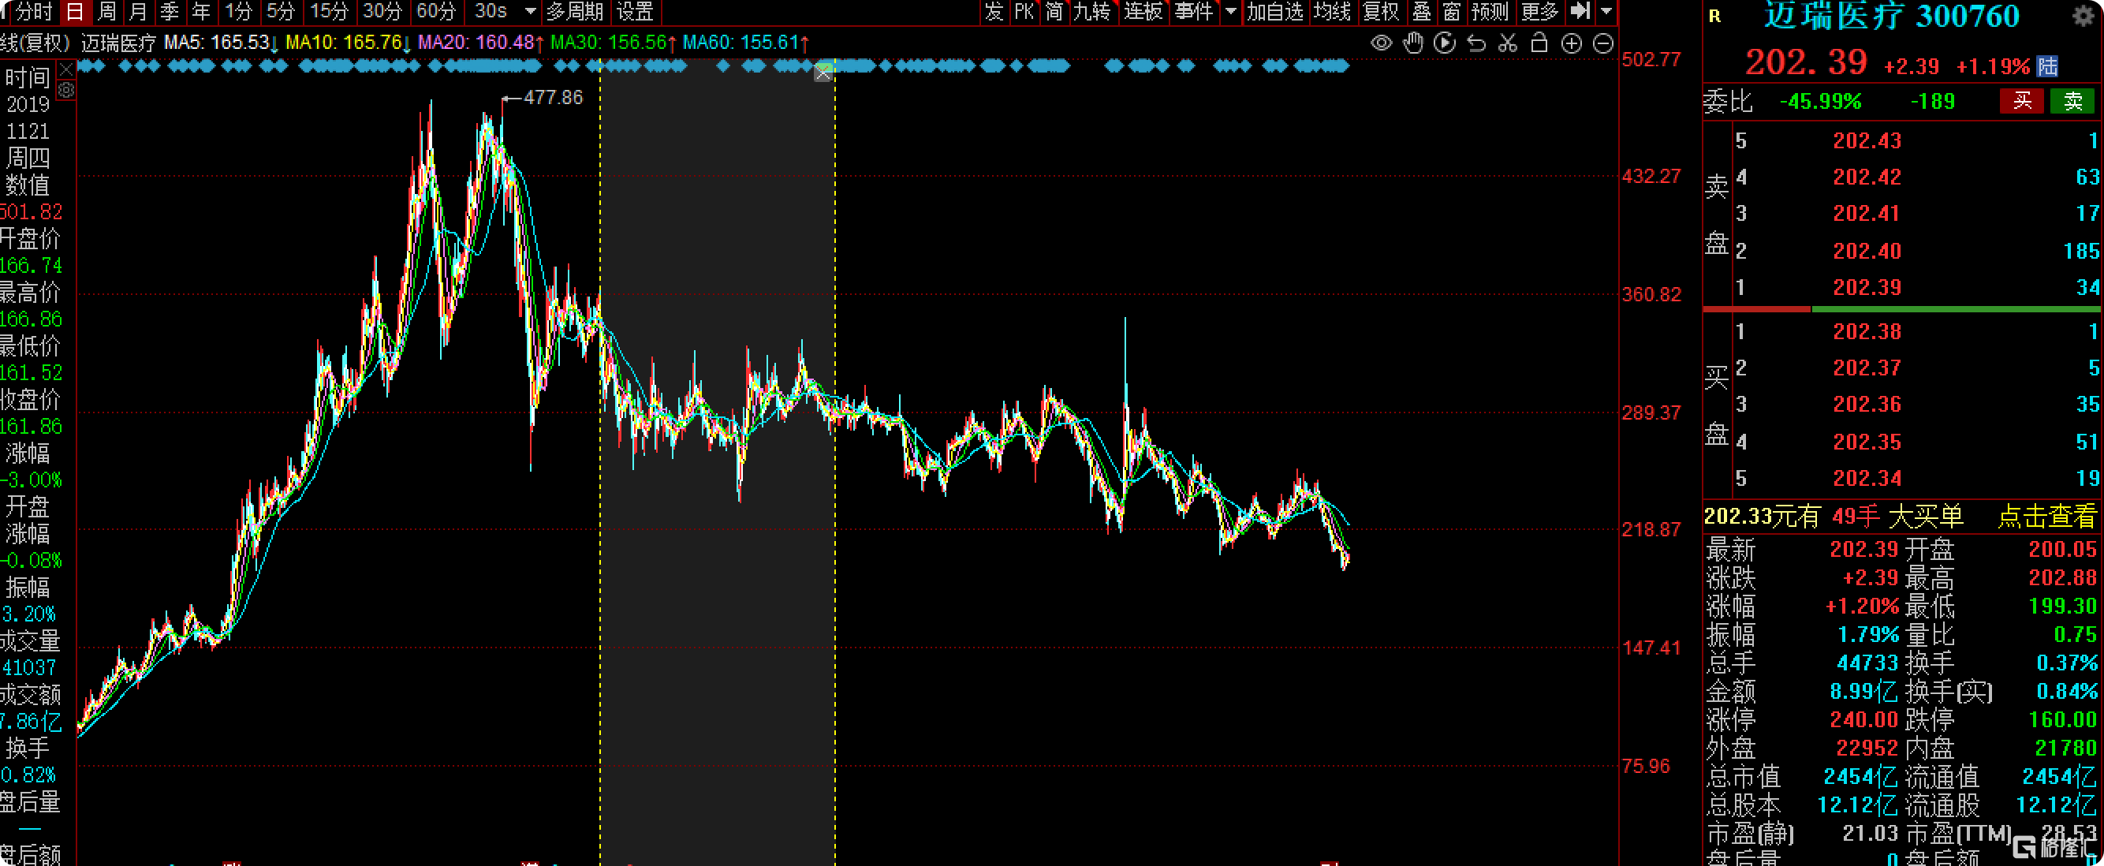Viewport: 2104px width, 866px height.
Task: Toggle the chart lock icon
Action: (1539, 43)
